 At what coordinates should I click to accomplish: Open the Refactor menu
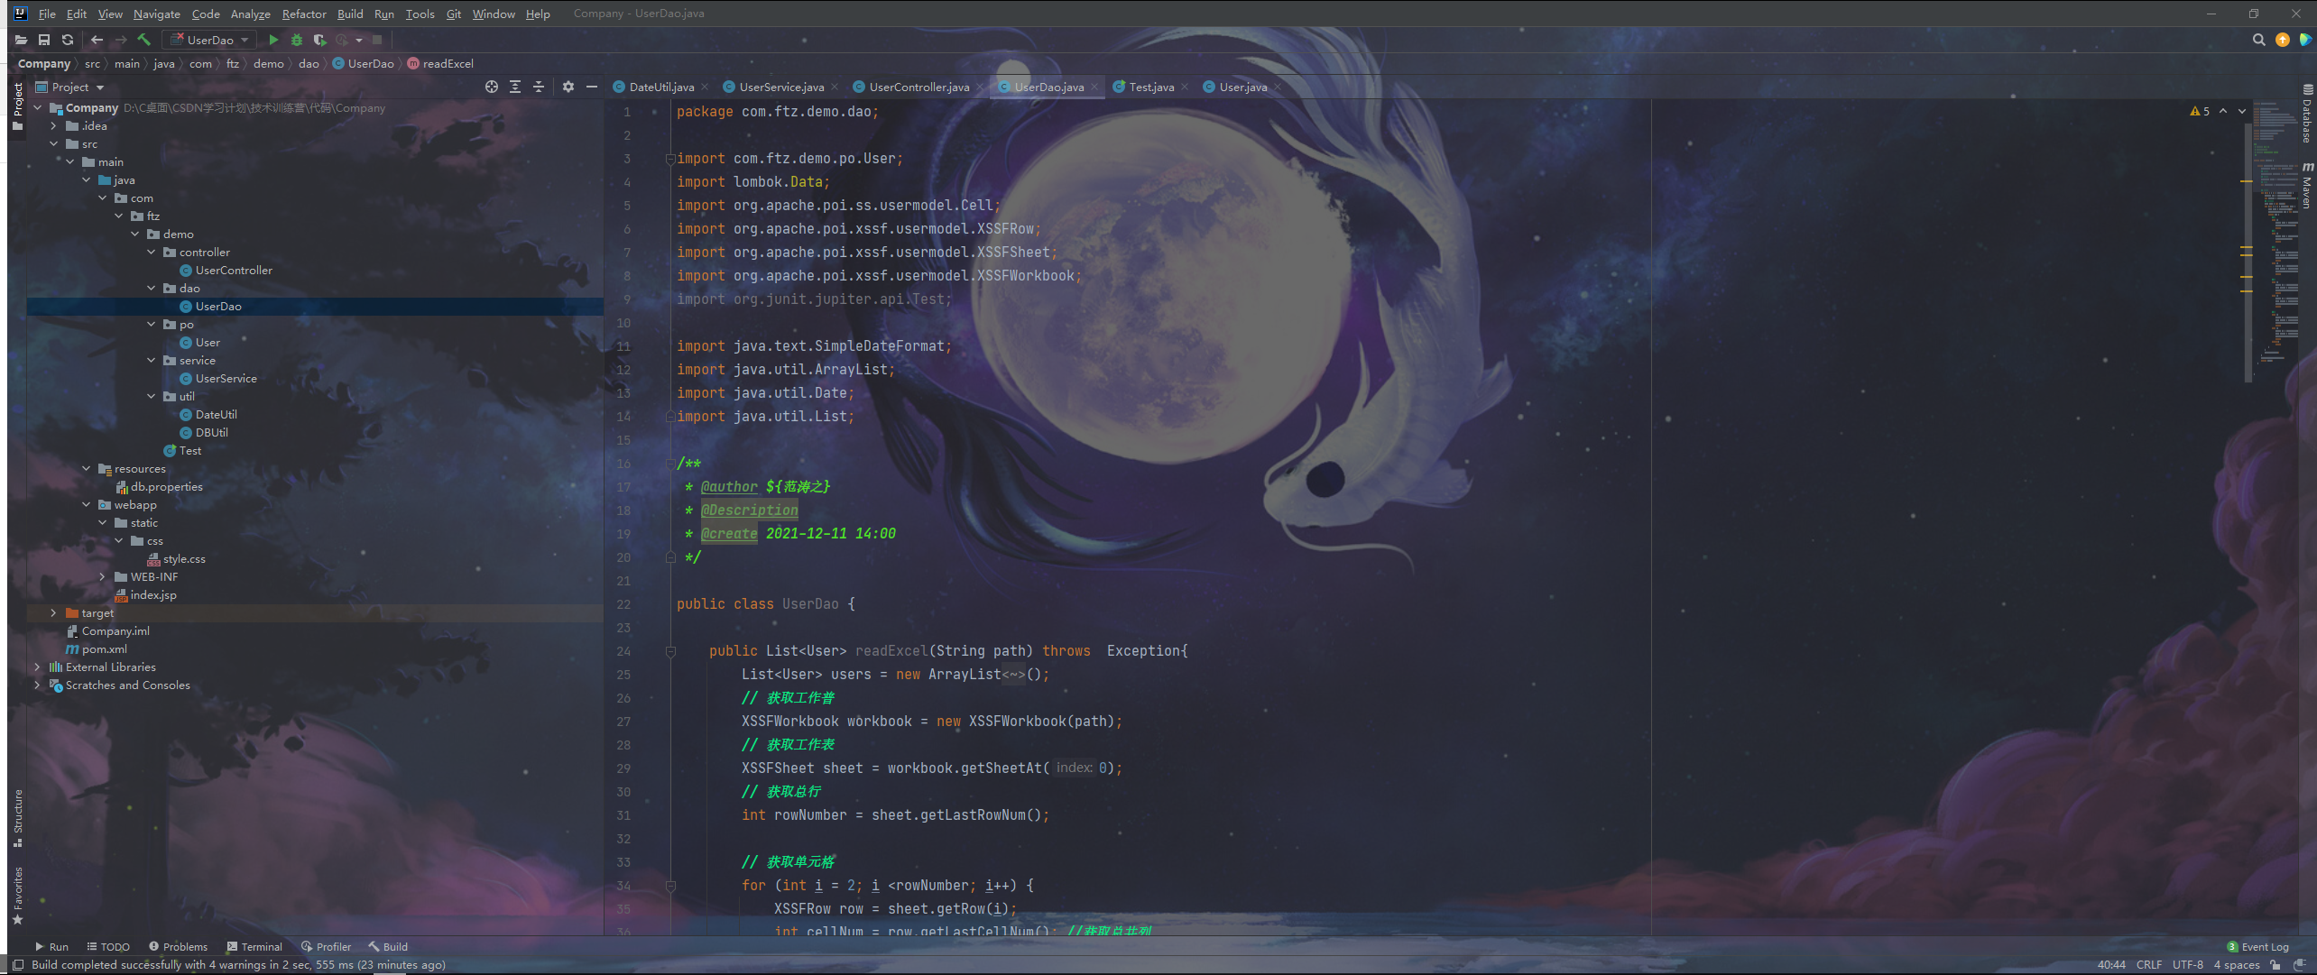pos(303,14)
